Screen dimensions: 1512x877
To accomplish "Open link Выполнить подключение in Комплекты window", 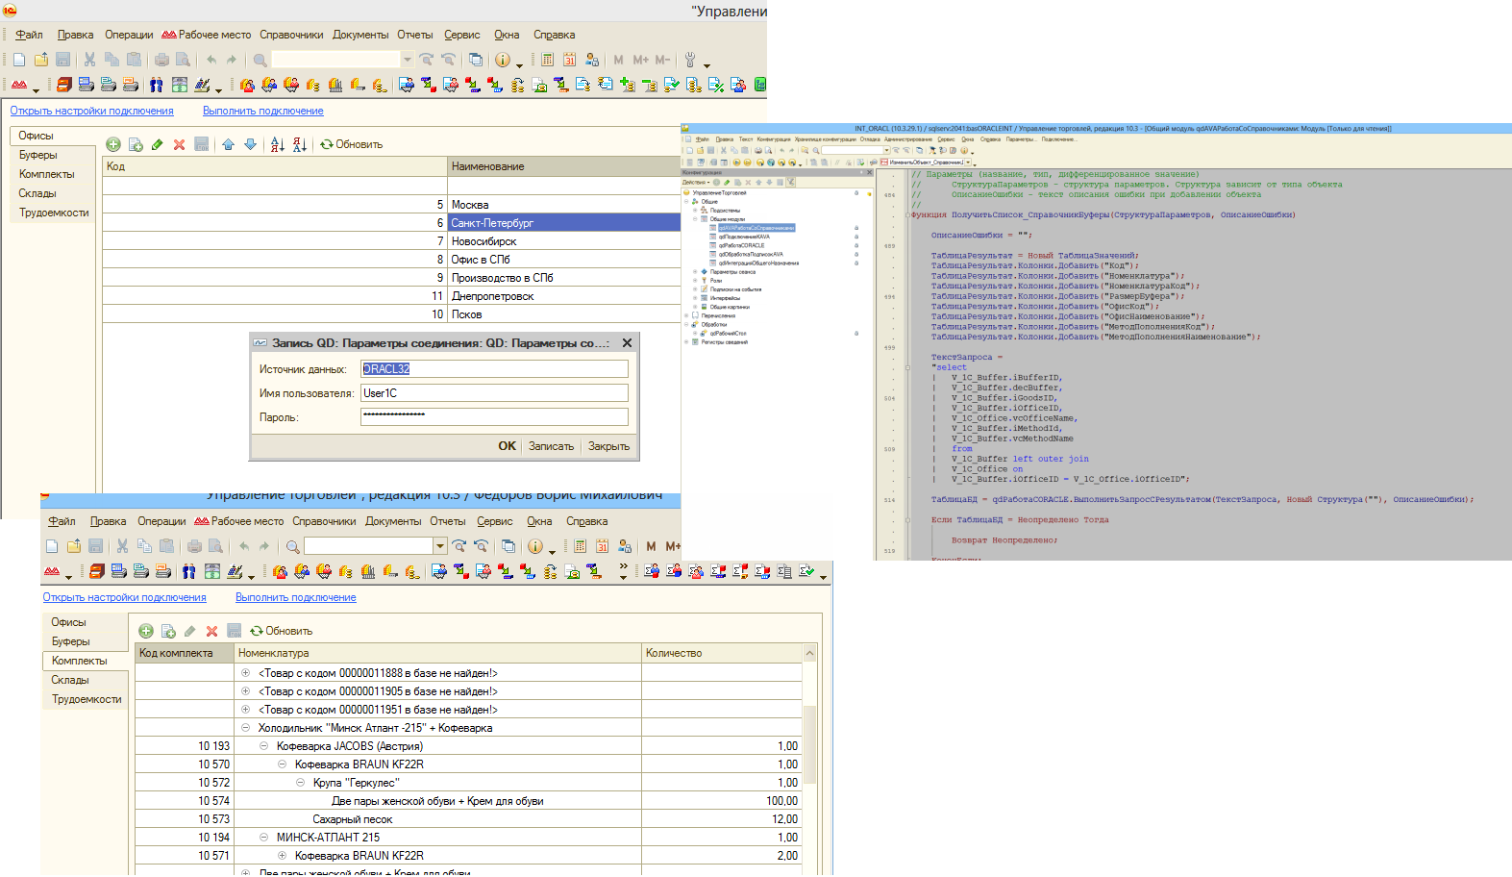I will pos(296,597).
